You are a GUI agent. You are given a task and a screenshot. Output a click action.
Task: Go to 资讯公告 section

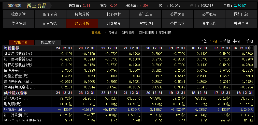click(146, 14)
